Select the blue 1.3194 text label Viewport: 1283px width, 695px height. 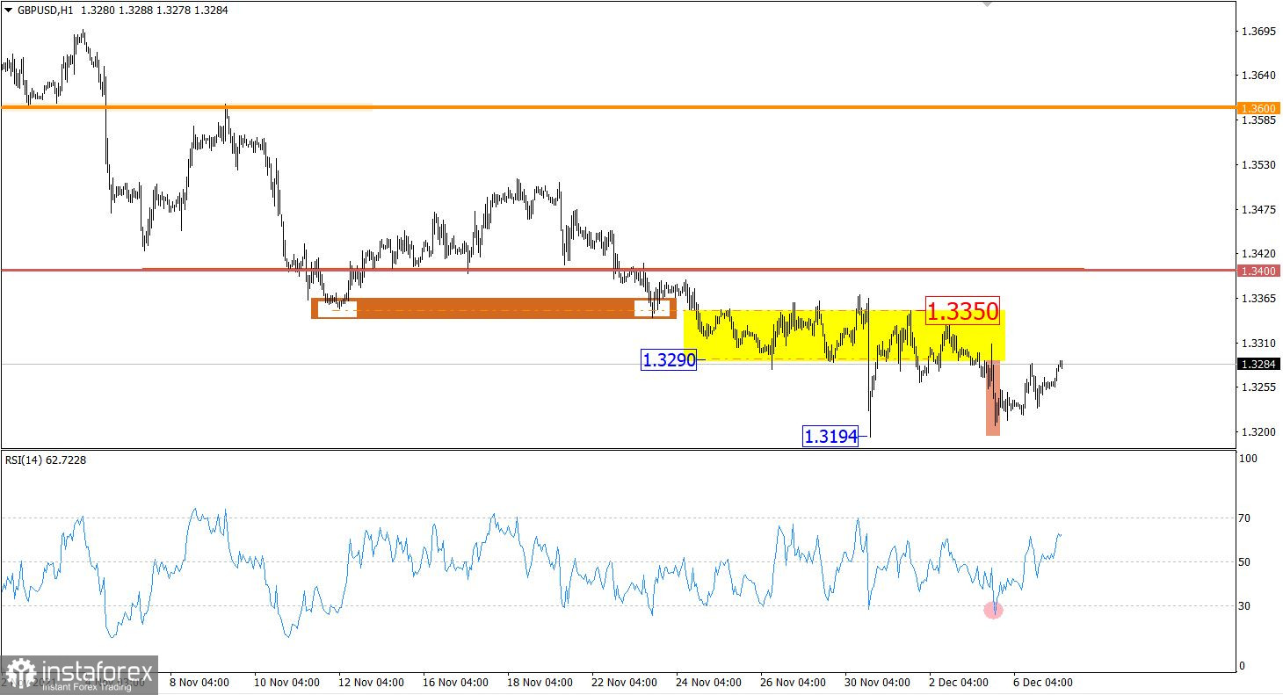[x=830, y=436]
